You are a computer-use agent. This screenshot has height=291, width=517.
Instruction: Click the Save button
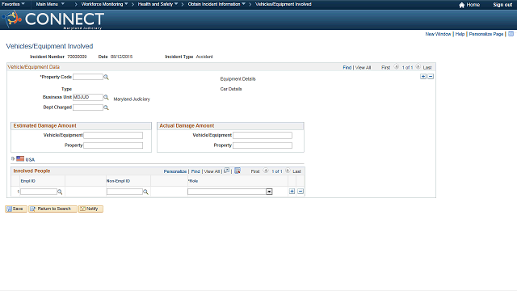tap(16, 209)
